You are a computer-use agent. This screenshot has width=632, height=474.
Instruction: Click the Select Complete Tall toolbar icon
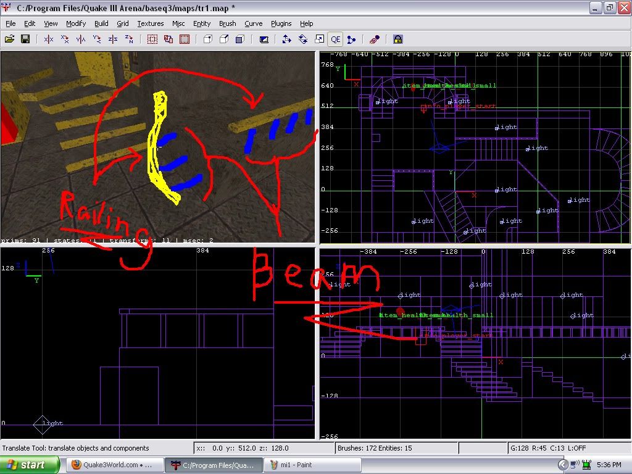[152, 39]
